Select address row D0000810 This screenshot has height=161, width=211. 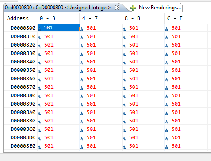pos(23,36)
